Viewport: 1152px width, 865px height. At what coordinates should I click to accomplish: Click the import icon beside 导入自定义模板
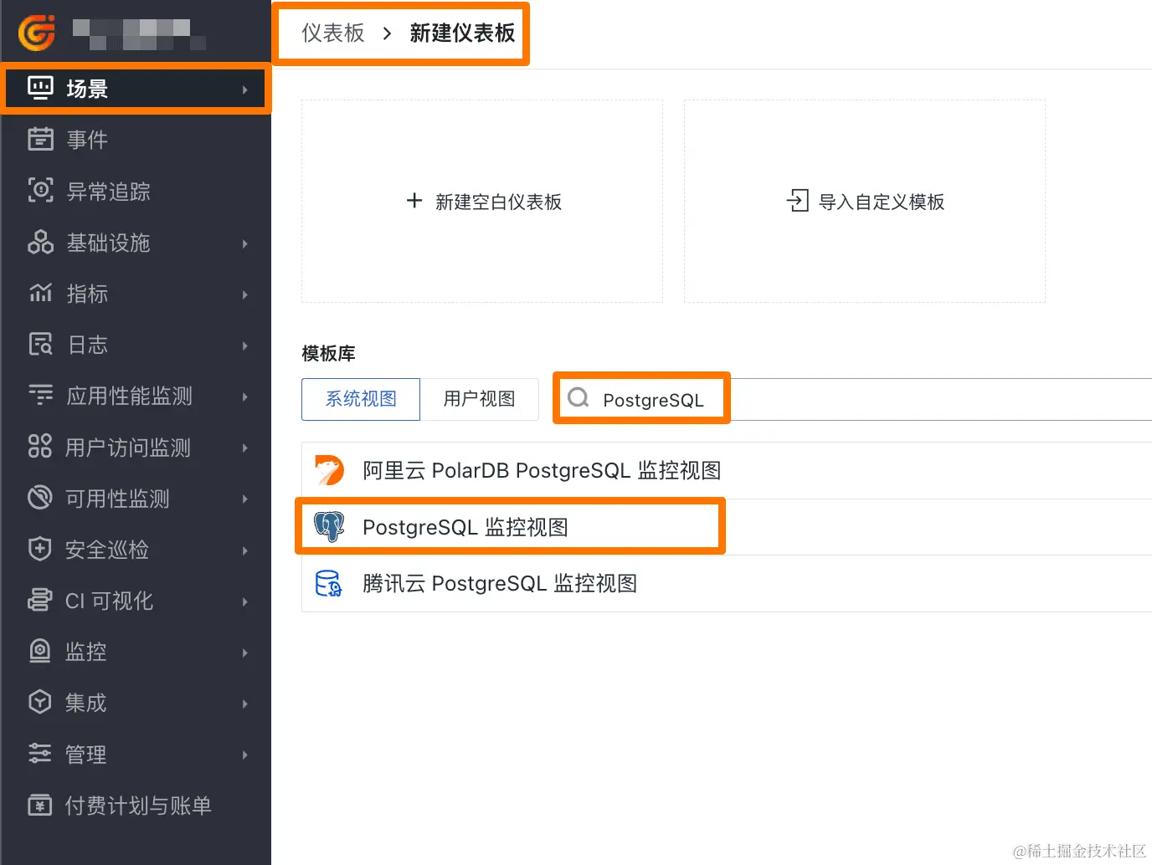pos(798,201)
